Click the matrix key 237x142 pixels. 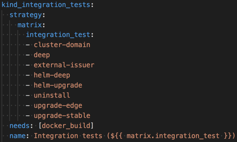tap(30, 25)
